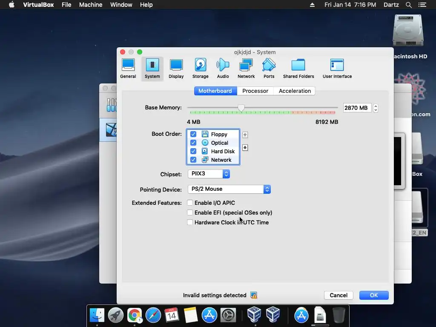Uncheck Floppy in boot order
This screenshot has height=327, width=436.
[193, 134]
